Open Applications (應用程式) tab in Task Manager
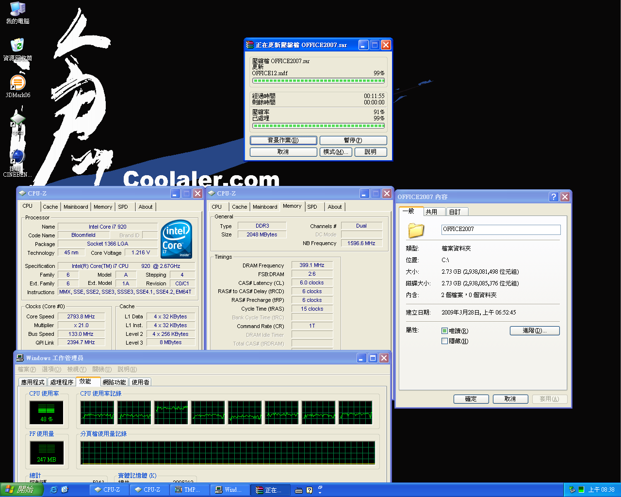Screen dimensions: 621x497 point(33,382)
